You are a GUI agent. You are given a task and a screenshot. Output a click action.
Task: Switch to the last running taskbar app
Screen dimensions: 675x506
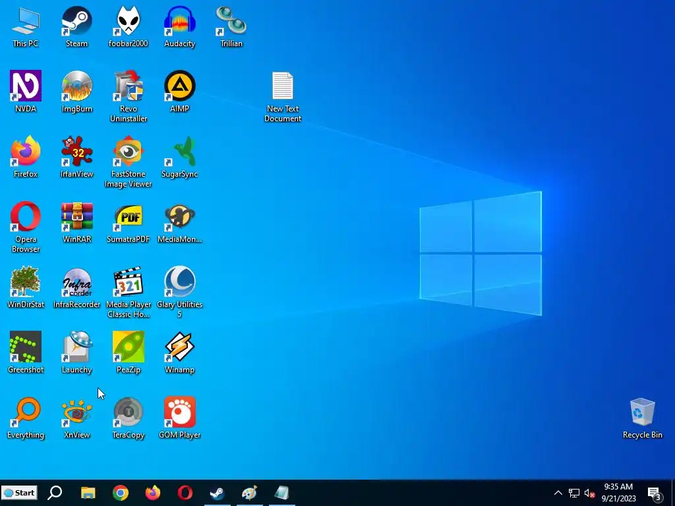[282, 493]
